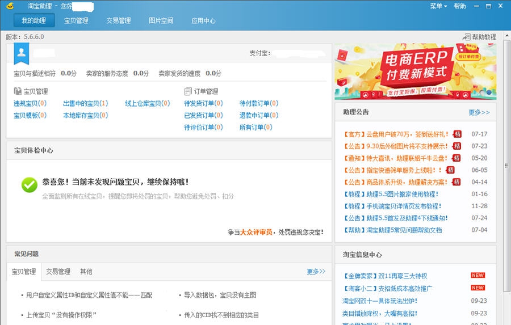511x325 pixels.
Task: Open 待评价订单(0) link
Action: pyautogui.click(x=203, y=127)
